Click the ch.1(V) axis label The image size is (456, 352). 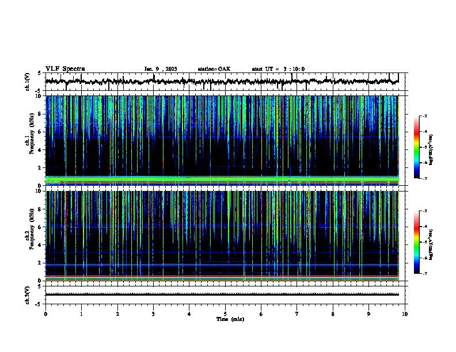[28, 82]
